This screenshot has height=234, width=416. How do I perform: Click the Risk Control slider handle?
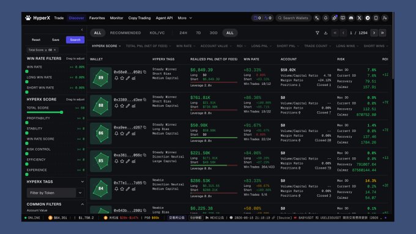pyautogui.click(x=27, y=154)
